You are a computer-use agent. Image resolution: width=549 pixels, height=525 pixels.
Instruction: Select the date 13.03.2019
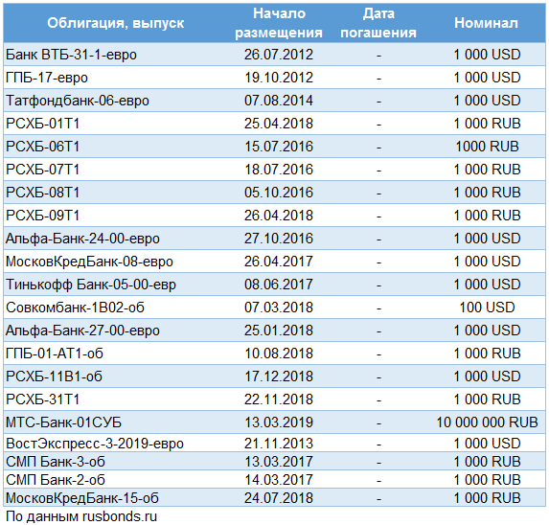[x=279, y=422]
